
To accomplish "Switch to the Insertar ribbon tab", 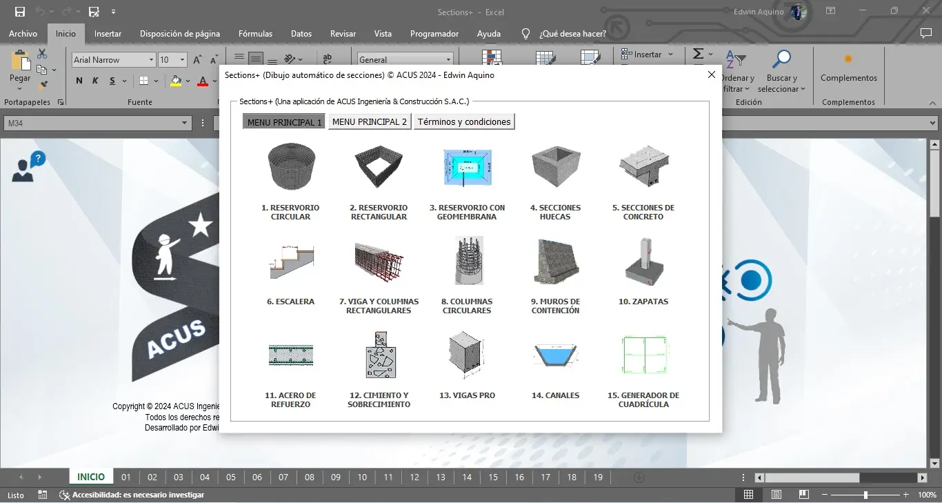I will [x=108, y=33].
